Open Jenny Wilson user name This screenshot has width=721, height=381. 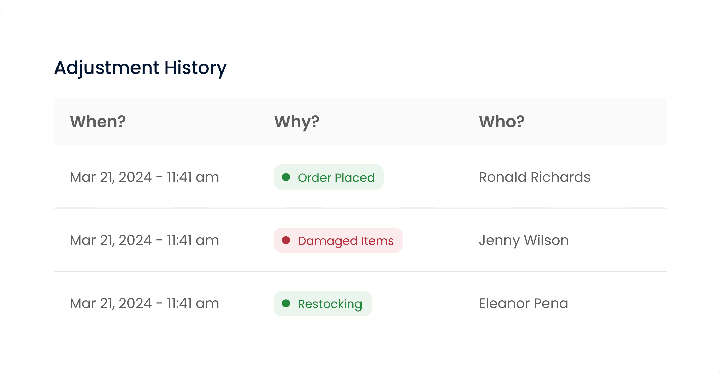[x=524, y=240]
